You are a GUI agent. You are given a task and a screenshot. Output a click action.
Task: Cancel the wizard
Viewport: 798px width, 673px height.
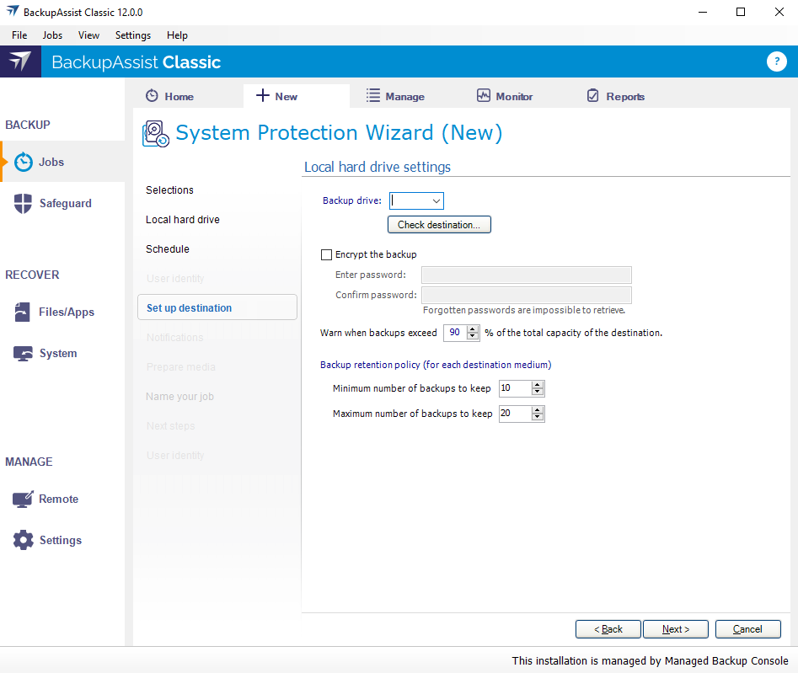[x=747, y=629]
